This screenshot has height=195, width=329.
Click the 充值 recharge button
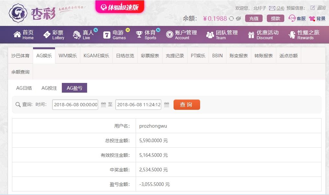tap(254, 18)
